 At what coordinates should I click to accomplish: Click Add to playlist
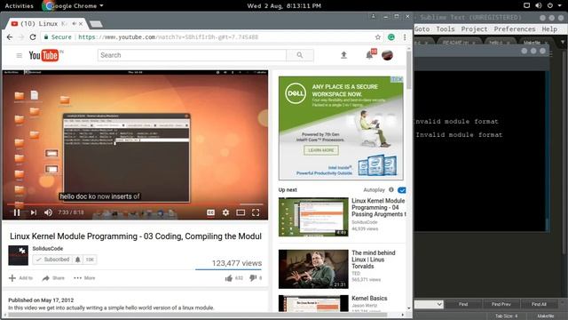pyautogui.click(x=20, y=278)
